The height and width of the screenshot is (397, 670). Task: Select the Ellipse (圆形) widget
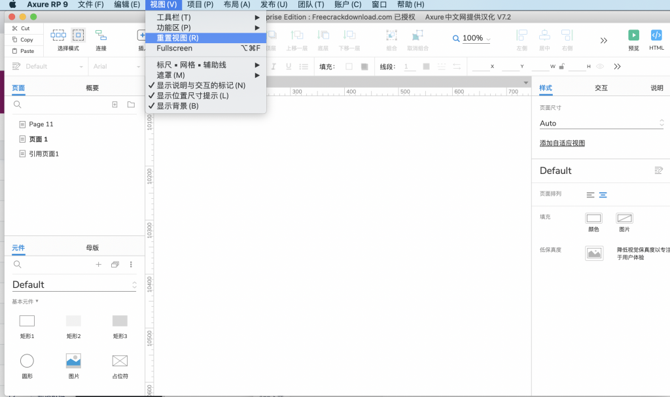[27, 360]
